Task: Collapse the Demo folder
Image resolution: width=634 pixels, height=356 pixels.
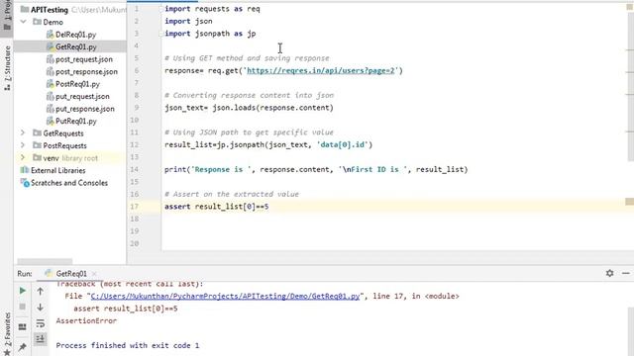Action: 24,22
